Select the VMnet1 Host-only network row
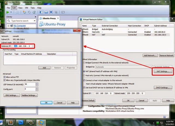Viewport: 175px width, 126px height. point(126,32)
